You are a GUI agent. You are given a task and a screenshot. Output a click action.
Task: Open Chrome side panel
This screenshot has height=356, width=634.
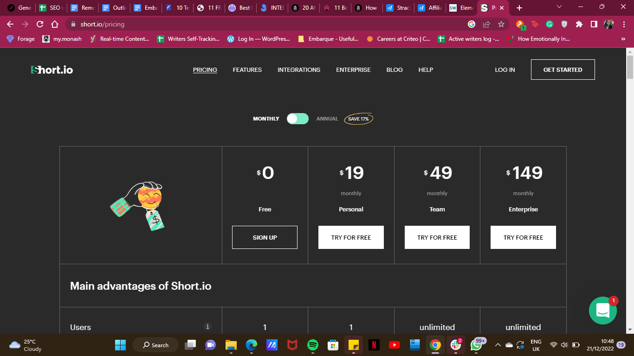(594, 24)
